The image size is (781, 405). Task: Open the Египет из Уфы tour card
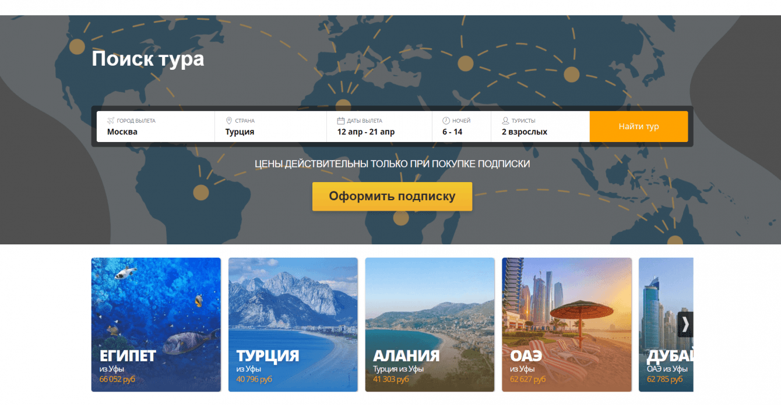(x=156, y=325)
